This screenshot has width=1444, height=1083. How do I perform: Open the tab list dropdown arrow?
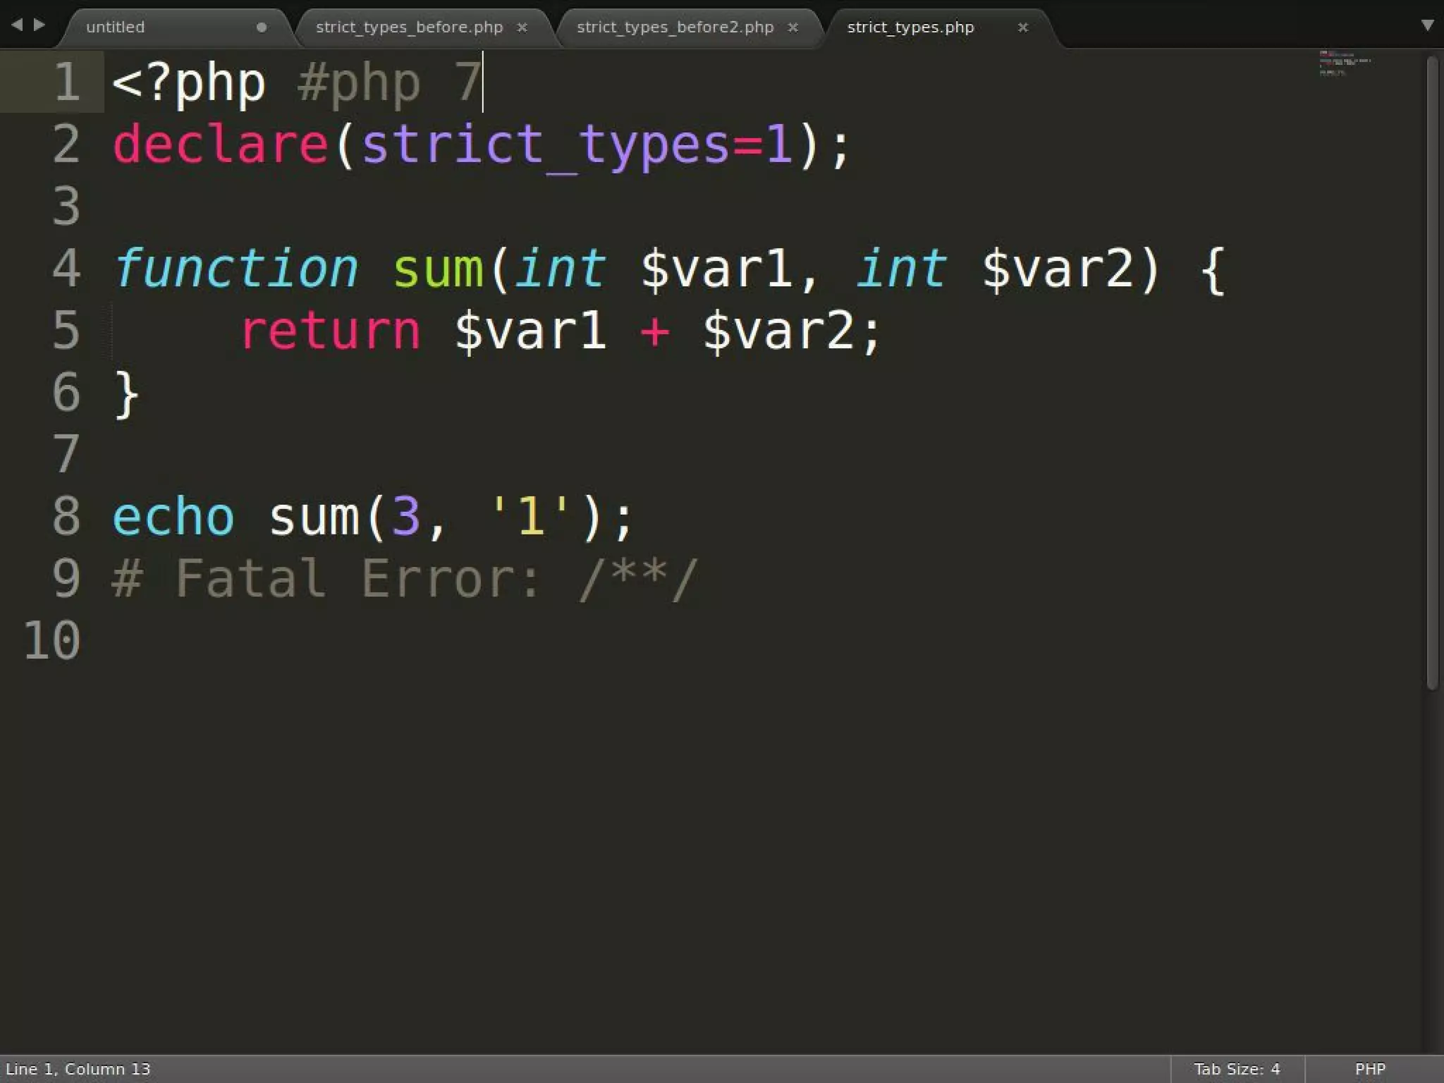click(1427, 25)
